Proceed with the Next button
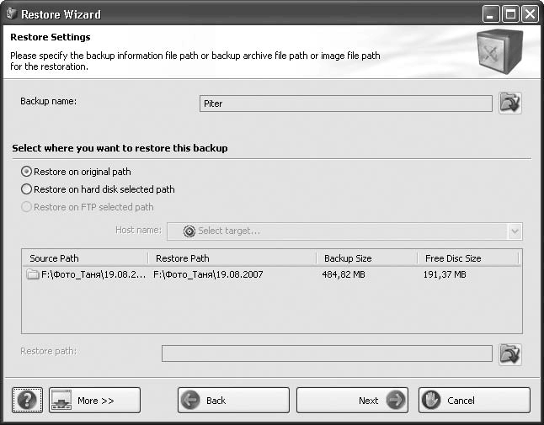The height and width of the screenshot is (425, 544). coord(352,401)
